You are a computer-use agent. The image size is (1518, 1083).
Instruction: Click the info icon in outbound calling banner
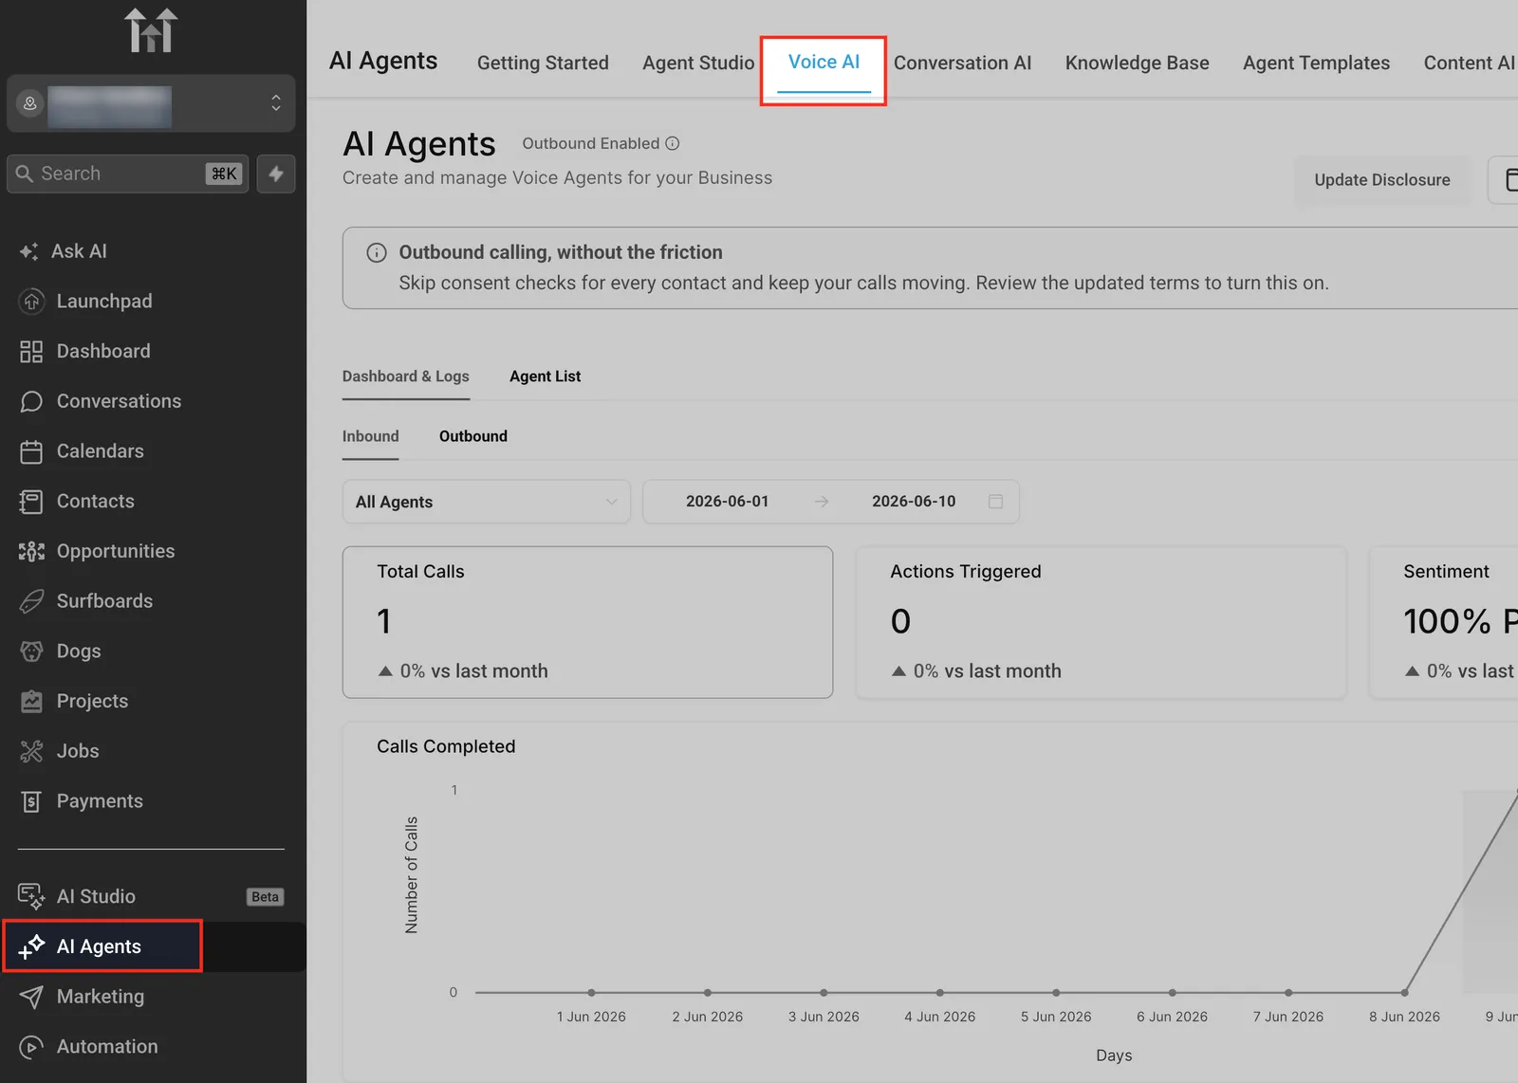[377, 253]
